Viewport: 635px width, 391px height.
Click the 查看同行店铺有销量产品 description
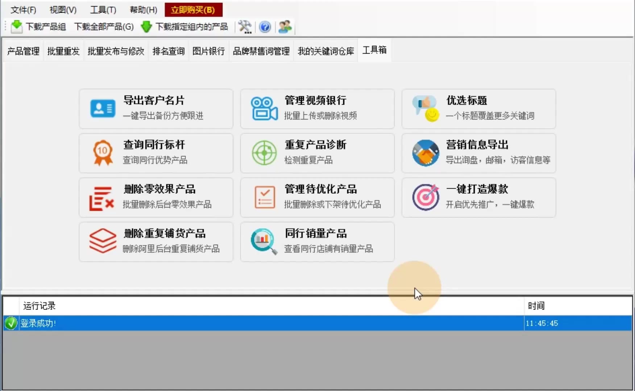(x=328, y=248)
